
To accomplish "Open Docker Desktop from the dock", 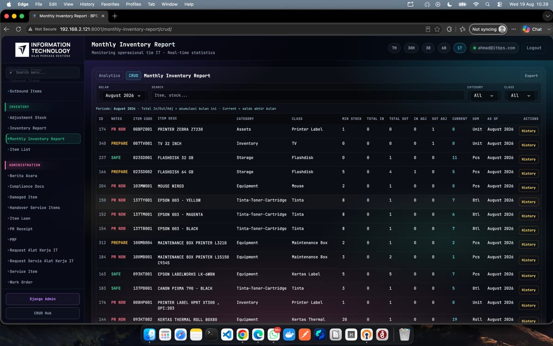I will tap(289, 335).
